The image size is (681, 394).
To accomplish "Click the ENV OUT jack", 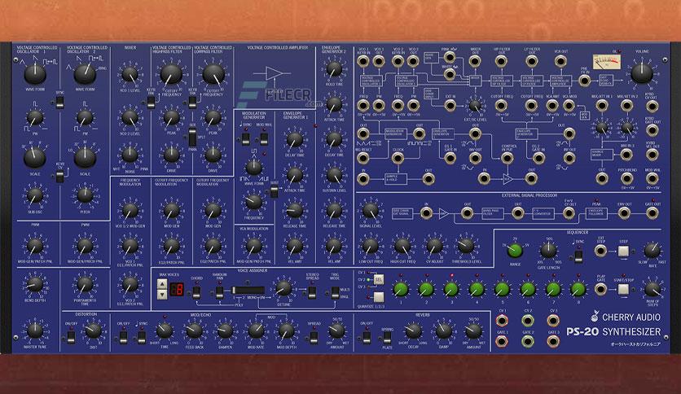I will point(624,212).
